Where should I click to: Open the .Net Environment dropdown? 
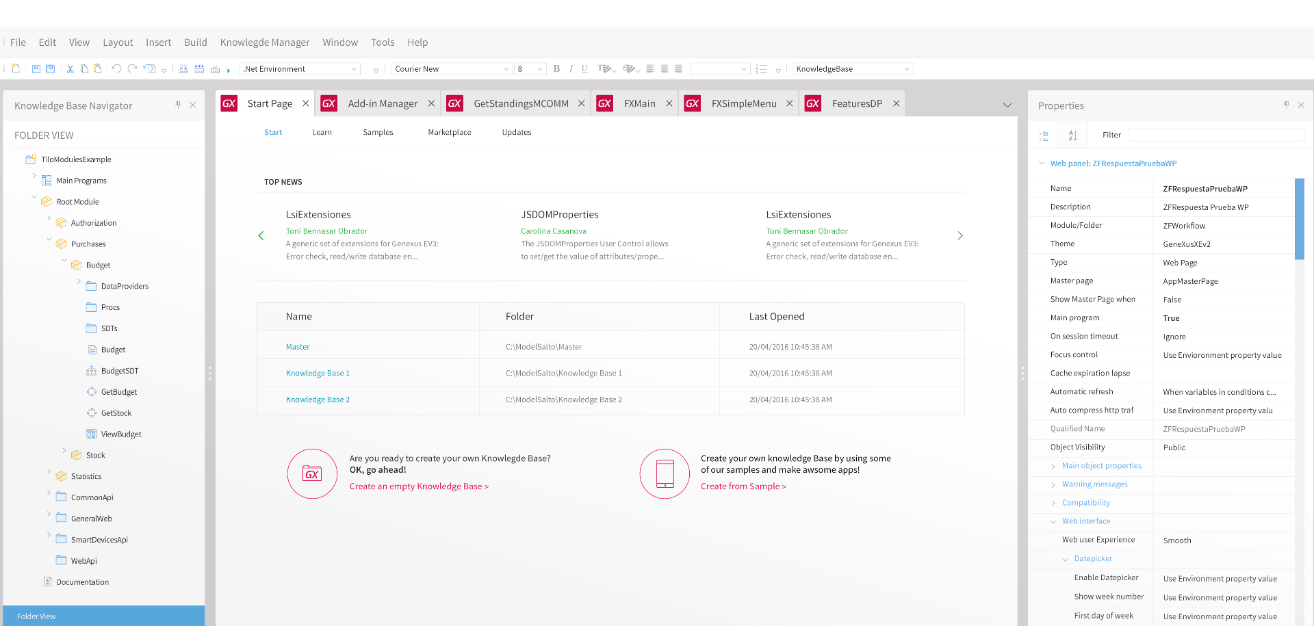[x=354, y=69]
